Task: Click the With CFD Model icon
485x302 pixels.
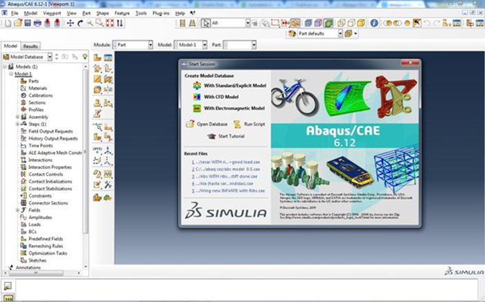Action: click(x=197, y=97)
